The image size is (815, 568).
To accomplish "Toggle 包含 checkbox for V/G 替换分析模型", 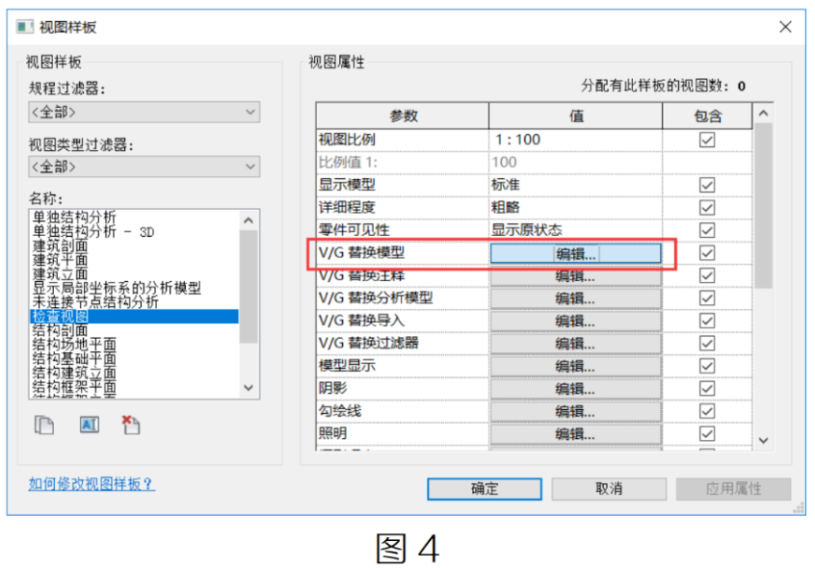I will point(707,298).
